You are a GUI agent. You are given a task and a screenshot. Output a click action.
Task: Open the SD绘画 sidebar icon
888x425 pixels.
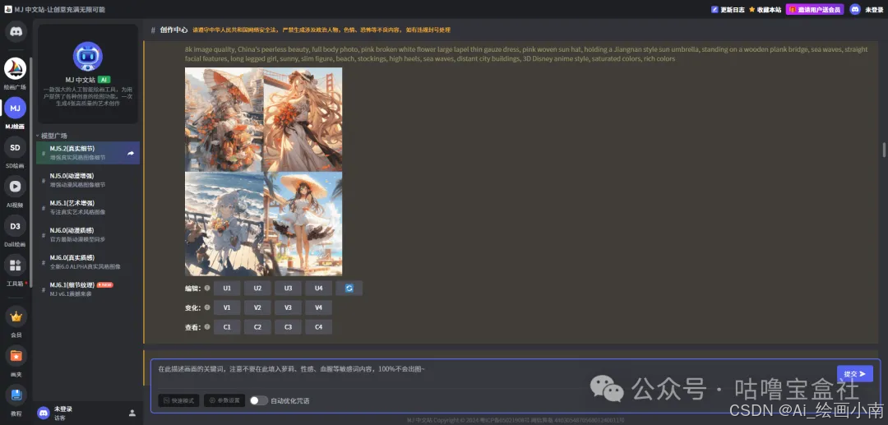[x=16, y=147]
